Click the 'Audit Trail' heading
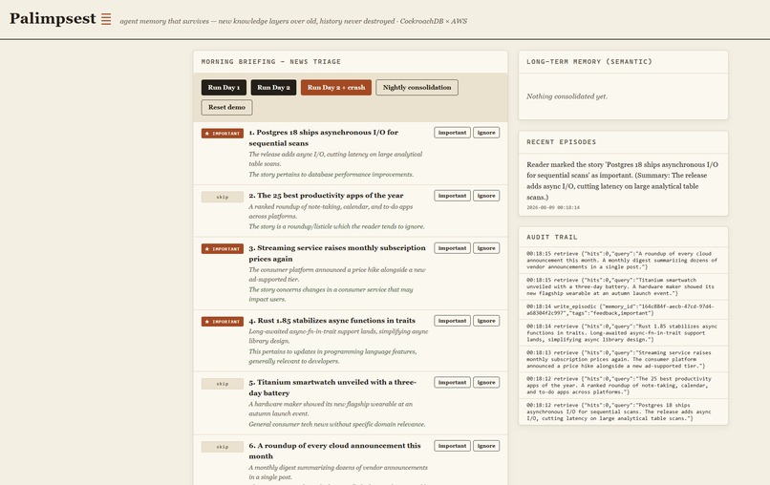This screenshot has width=770, height=485. [552, 237]
